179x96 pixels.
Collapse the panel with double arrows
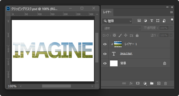pyautogui.click(x=167, y=7)
